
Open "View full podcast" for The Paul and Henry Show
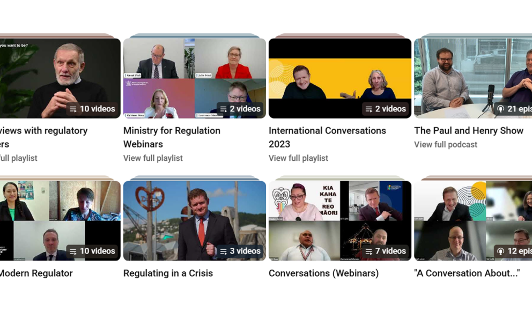click(x=445, y=144)
